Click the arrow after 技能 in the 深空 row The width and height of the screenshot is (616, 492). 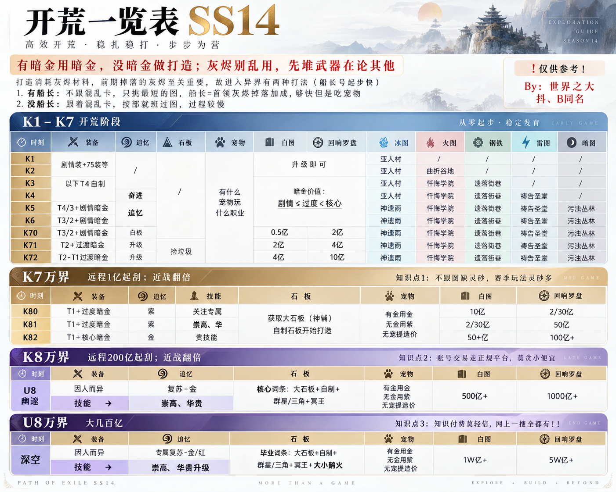109,467
